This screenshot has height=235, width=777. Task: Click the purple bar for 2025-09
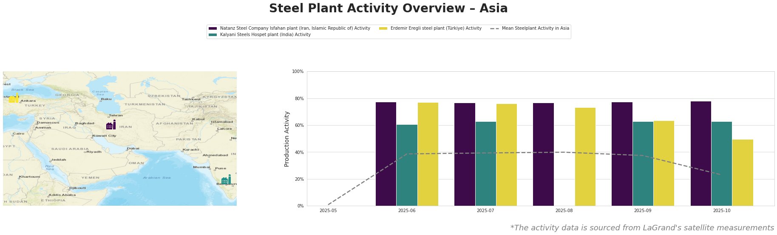point(622,154)
